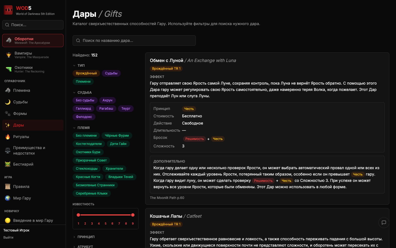Collapse the ТИП filter section
Screen dimensions: 396x248
tap(79, 66)
